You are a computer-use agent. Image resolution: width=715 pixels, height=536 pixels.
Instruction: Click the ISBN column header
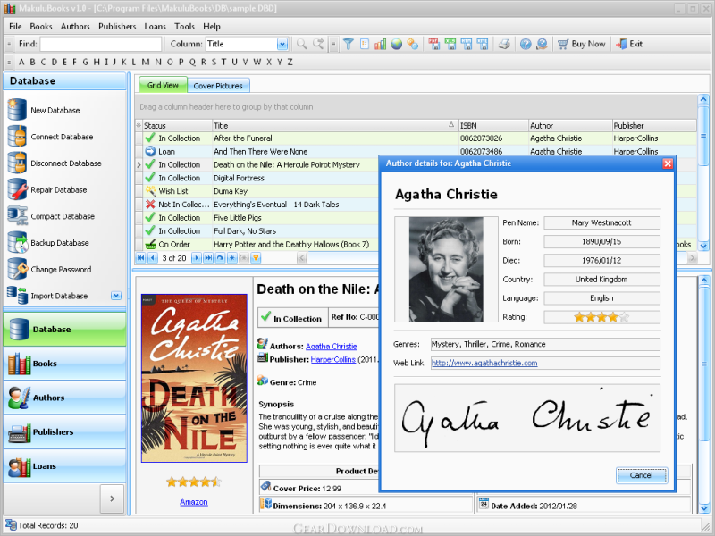click(493, 125)
